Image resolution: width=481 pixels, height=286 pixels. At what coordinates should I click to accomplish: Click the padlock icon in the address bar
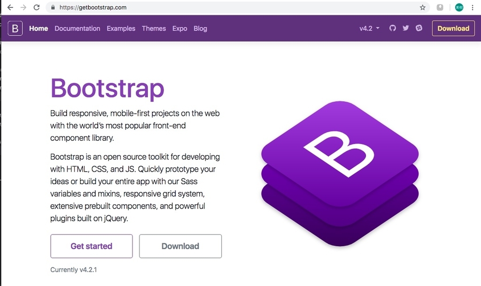tap(53, 8)
